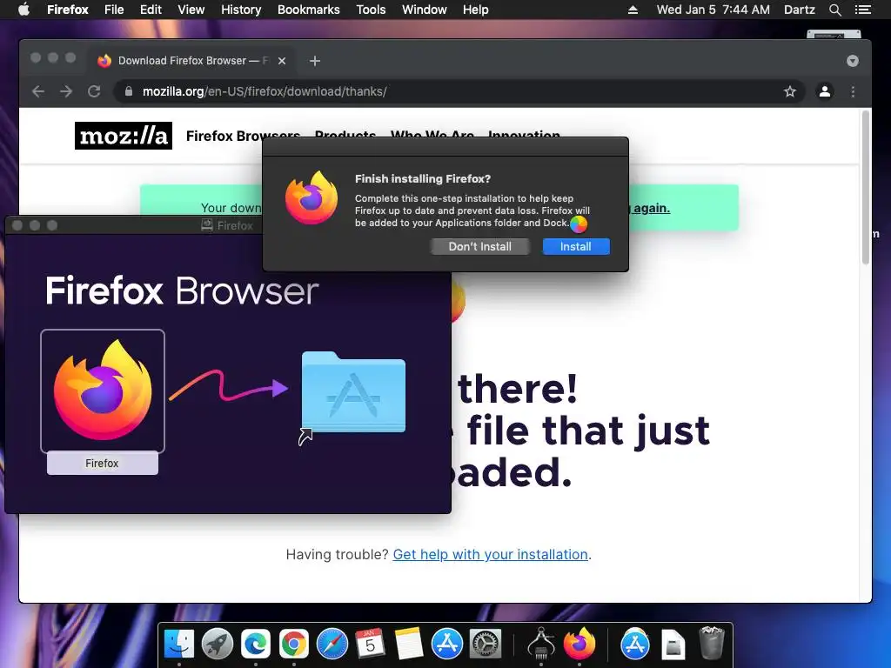
Task: Select Firefox app icon in installer window
Action: click(103, 391)
